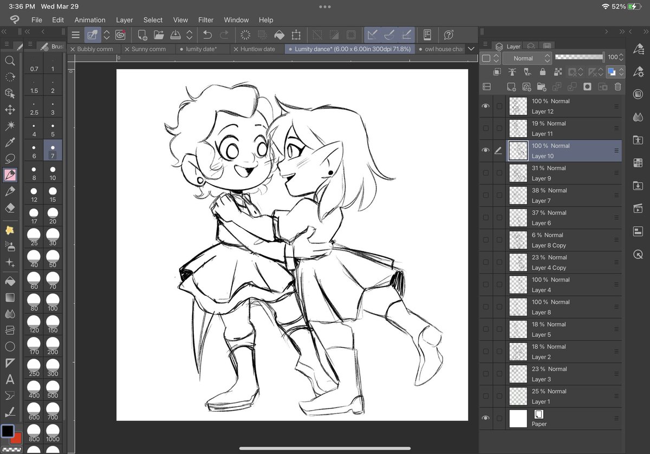This screenshot has height=454, width=650.
Task: Select the Layer 1 row
Action: 550,396
